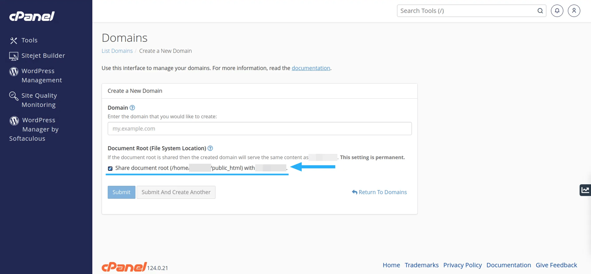This screenshot has height=274, width=591.
Task: Click the search magnifier icon
Action: (x=540, y=11)
